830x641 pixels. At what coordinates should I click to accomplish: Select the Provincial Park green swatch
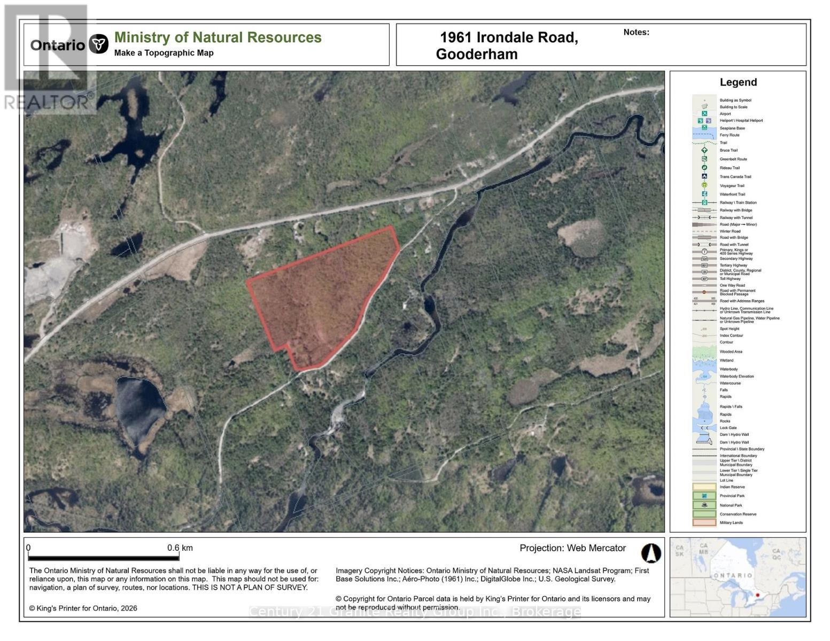704,496
